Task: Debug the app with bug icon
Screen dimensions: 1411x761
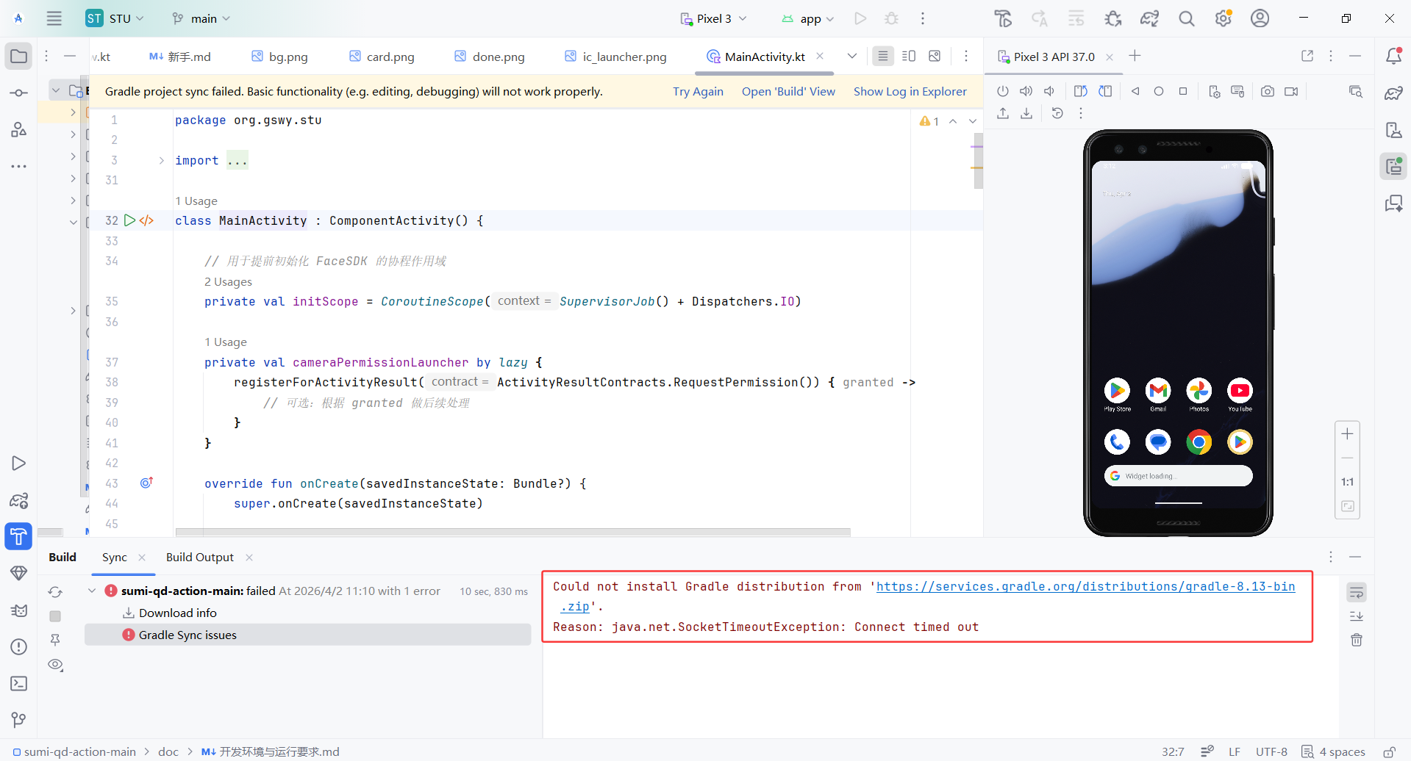Action: pos(892,18)
